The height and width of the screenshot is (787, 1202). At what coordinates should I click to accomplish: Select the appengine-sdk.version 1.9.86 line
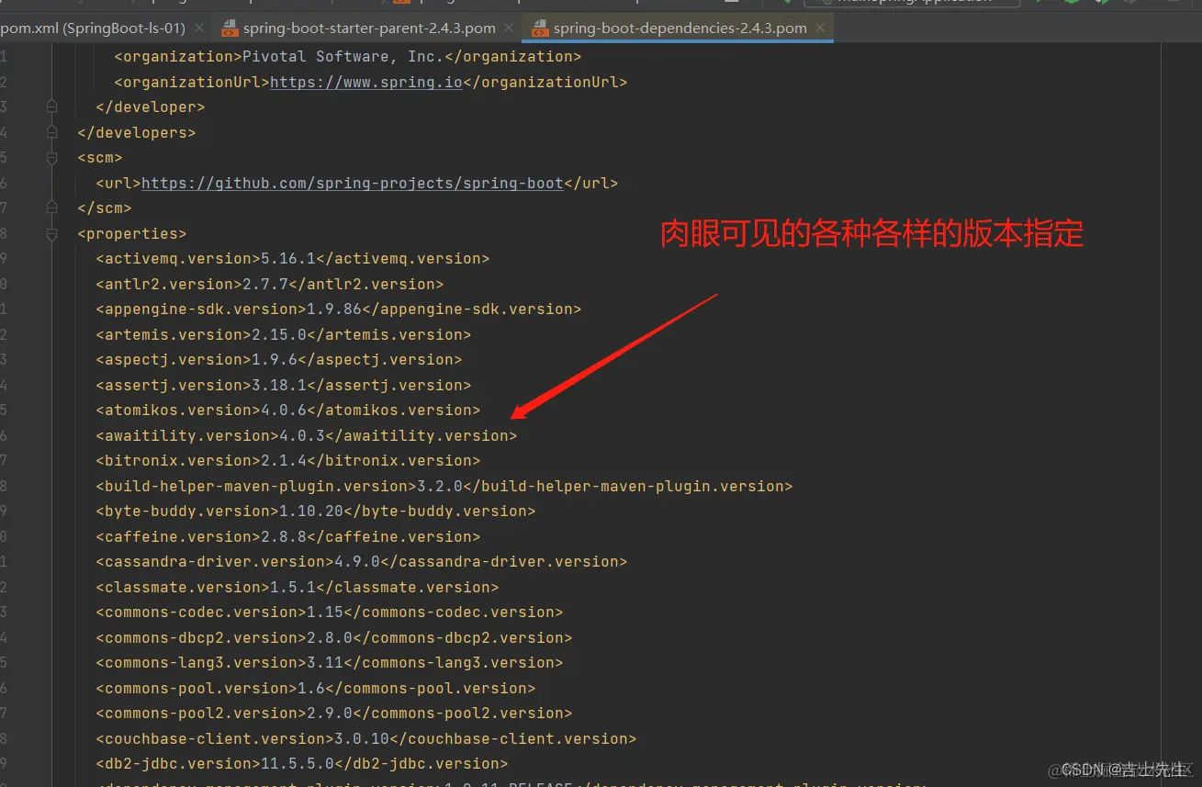[338, 309]
